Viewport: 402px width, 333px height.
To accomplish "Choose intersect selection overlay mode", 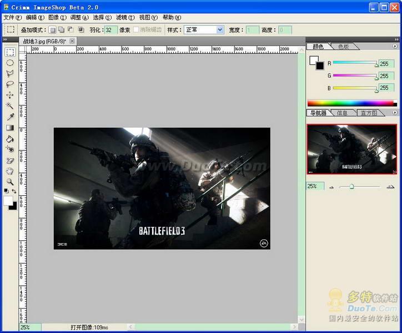I will pos(81,30).
